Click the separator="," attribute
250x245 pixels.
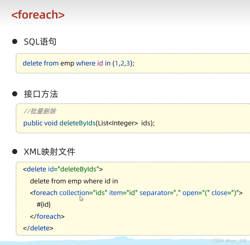[160, 193]
